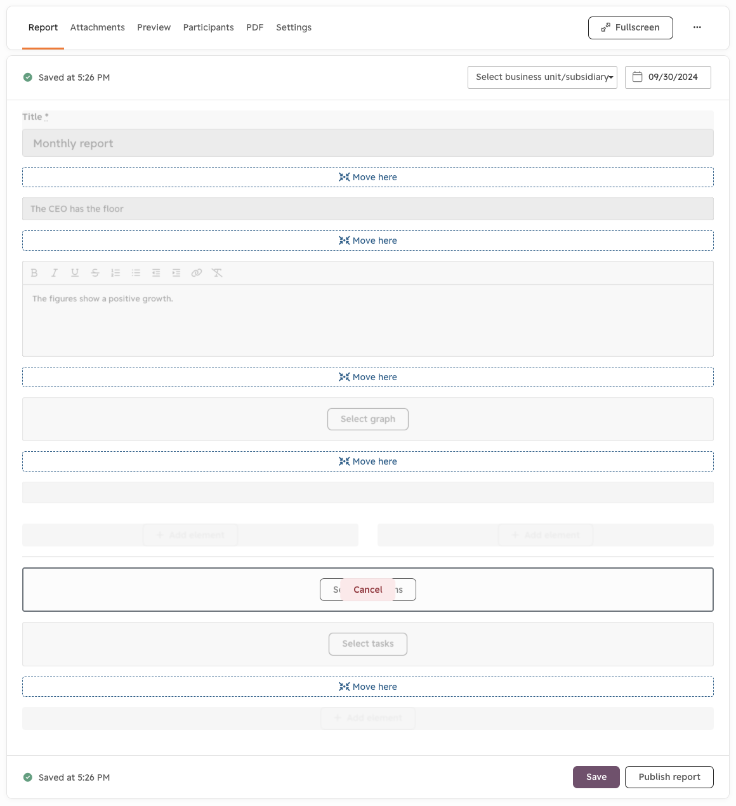This screenshot has height=806, width=736.
Task: Click the Title field label
Action: click(x=36, y=117)
